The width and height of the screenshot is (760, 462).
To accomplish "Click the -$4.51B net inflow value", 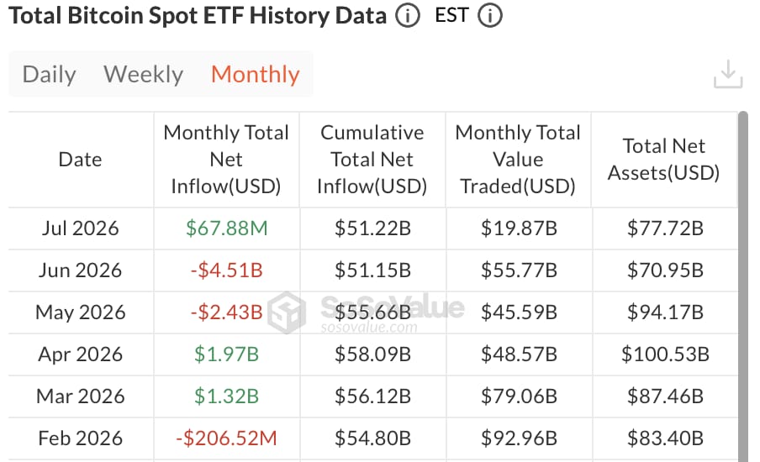I will (x=226, y=270).
